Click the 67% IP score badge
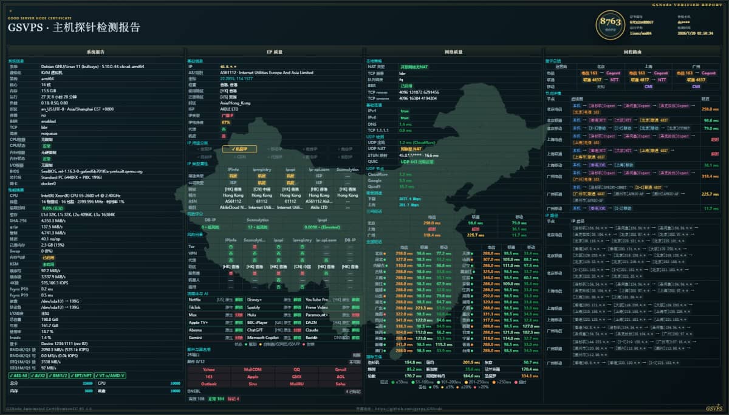This screenshot has height=415, width=729. [225, 122]
